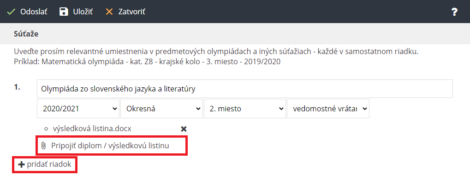
Task: Click the orange X Zatvoriť icon
Action: click(109, 12)
